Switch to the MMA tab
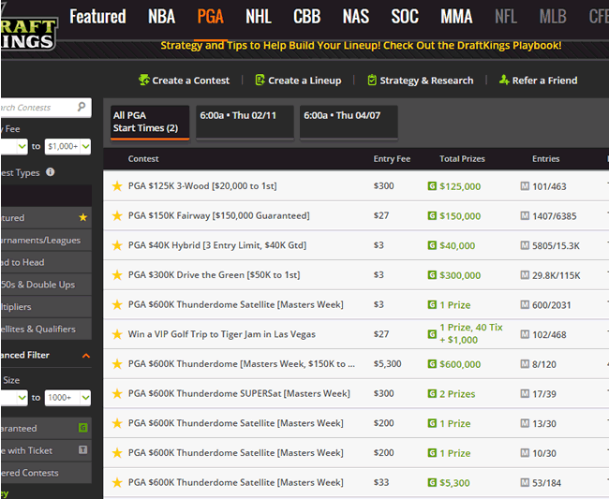Image resolution: width=609 pixels, height=499 pixels. click(x=456, y=17)
